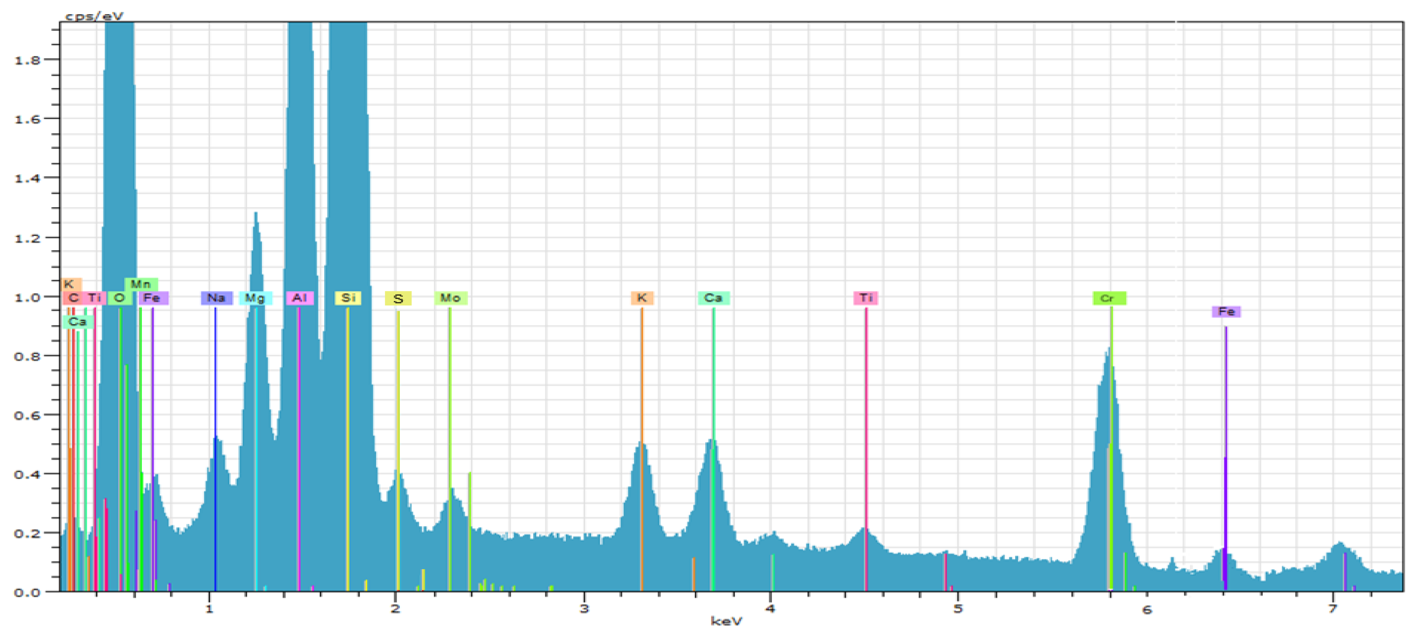1414x635 pixels.
Task: Click the keV x-axis title
Action: (726, 621)
